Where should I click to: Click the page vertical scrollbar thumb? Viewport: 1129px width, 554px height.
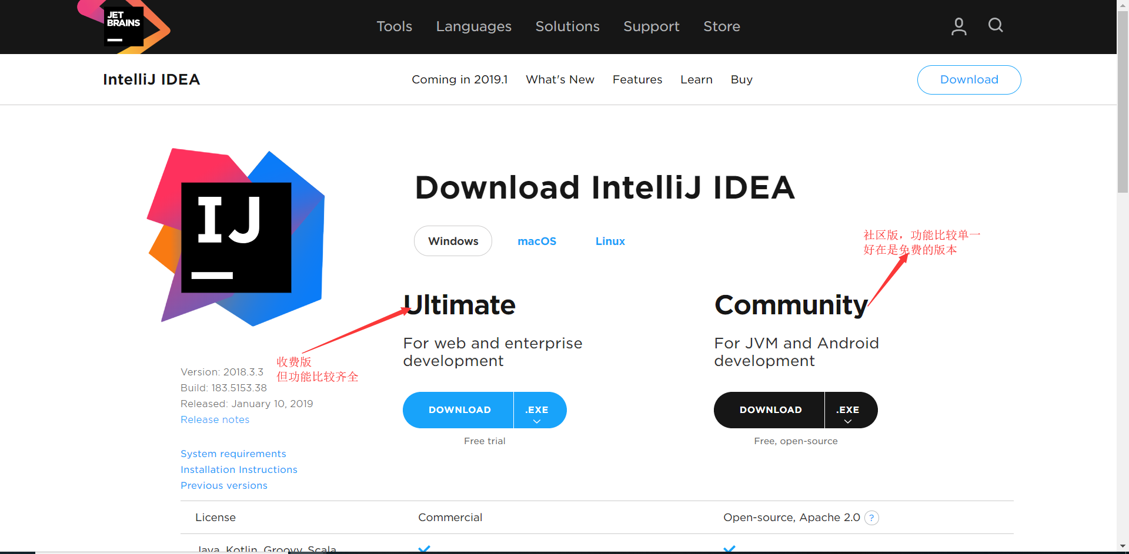click(1123, 102)
